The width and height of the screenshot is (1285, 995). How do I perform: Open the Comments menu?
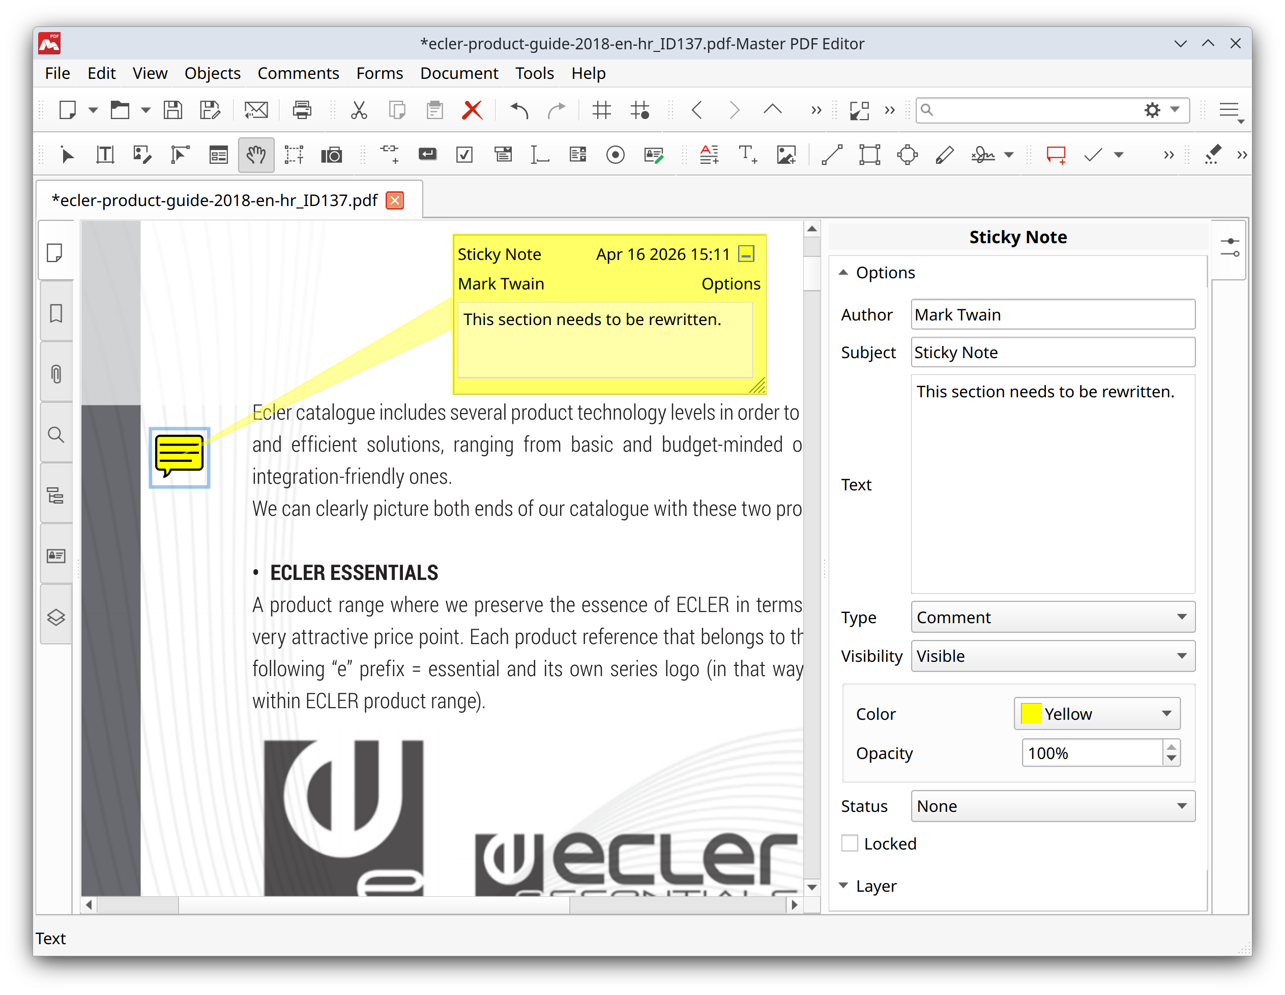pyautogui.click(x=298, y=73)
